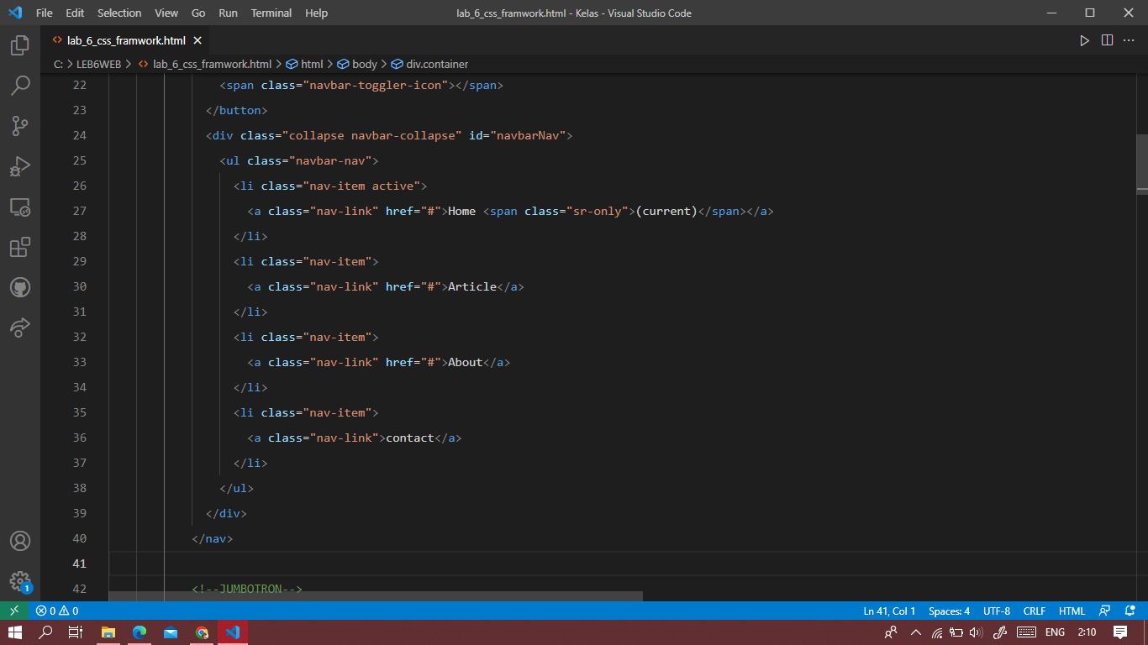The width and height of the screenshot is (1148, 645).
Task: Split the editor with the split icon
Action: 1106,39
